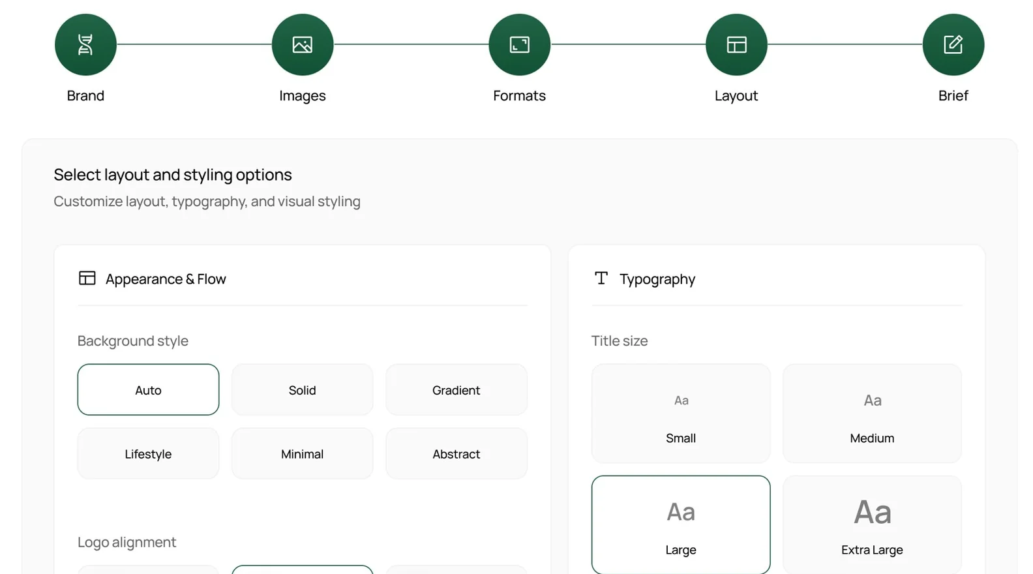Click the Appearance & Flow heading

coord(166,279)
